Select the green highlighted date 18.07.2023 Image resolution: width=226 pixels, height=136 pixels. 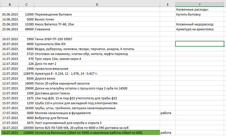[x=9, y=133]
